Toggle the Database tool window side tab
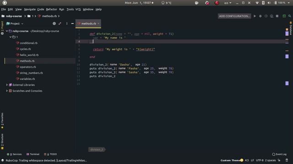 [x=291, y=28]
